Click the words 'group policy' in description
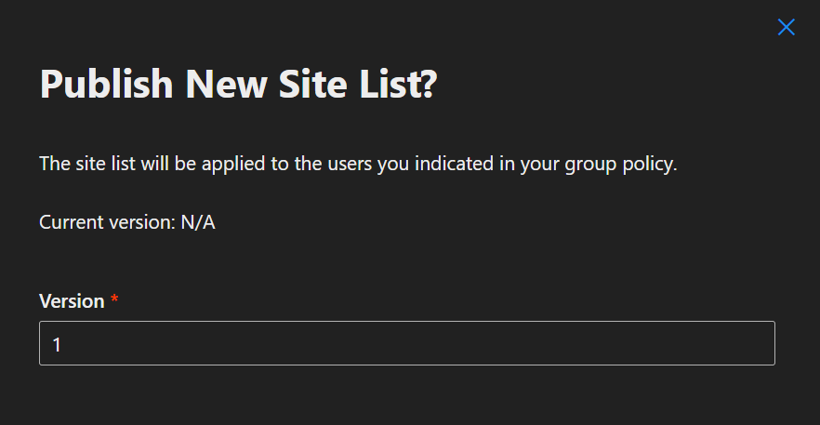The image size is (820, 425). click(627, 165)
